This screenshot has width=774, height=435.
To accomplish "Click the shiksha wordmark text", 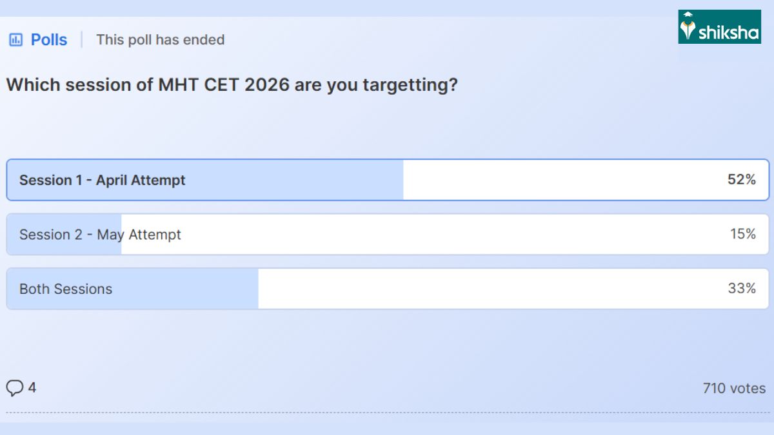I will (x=729, y=32).
